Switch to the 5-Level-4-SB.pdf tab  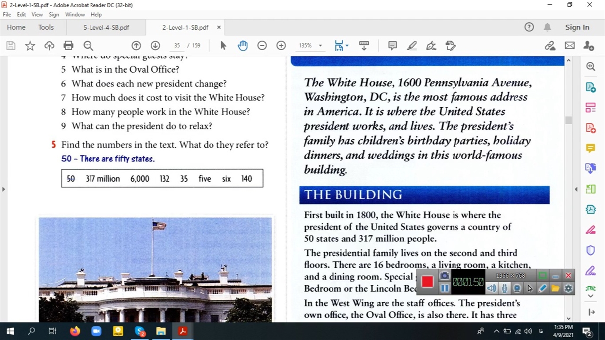tap(106, 27)
